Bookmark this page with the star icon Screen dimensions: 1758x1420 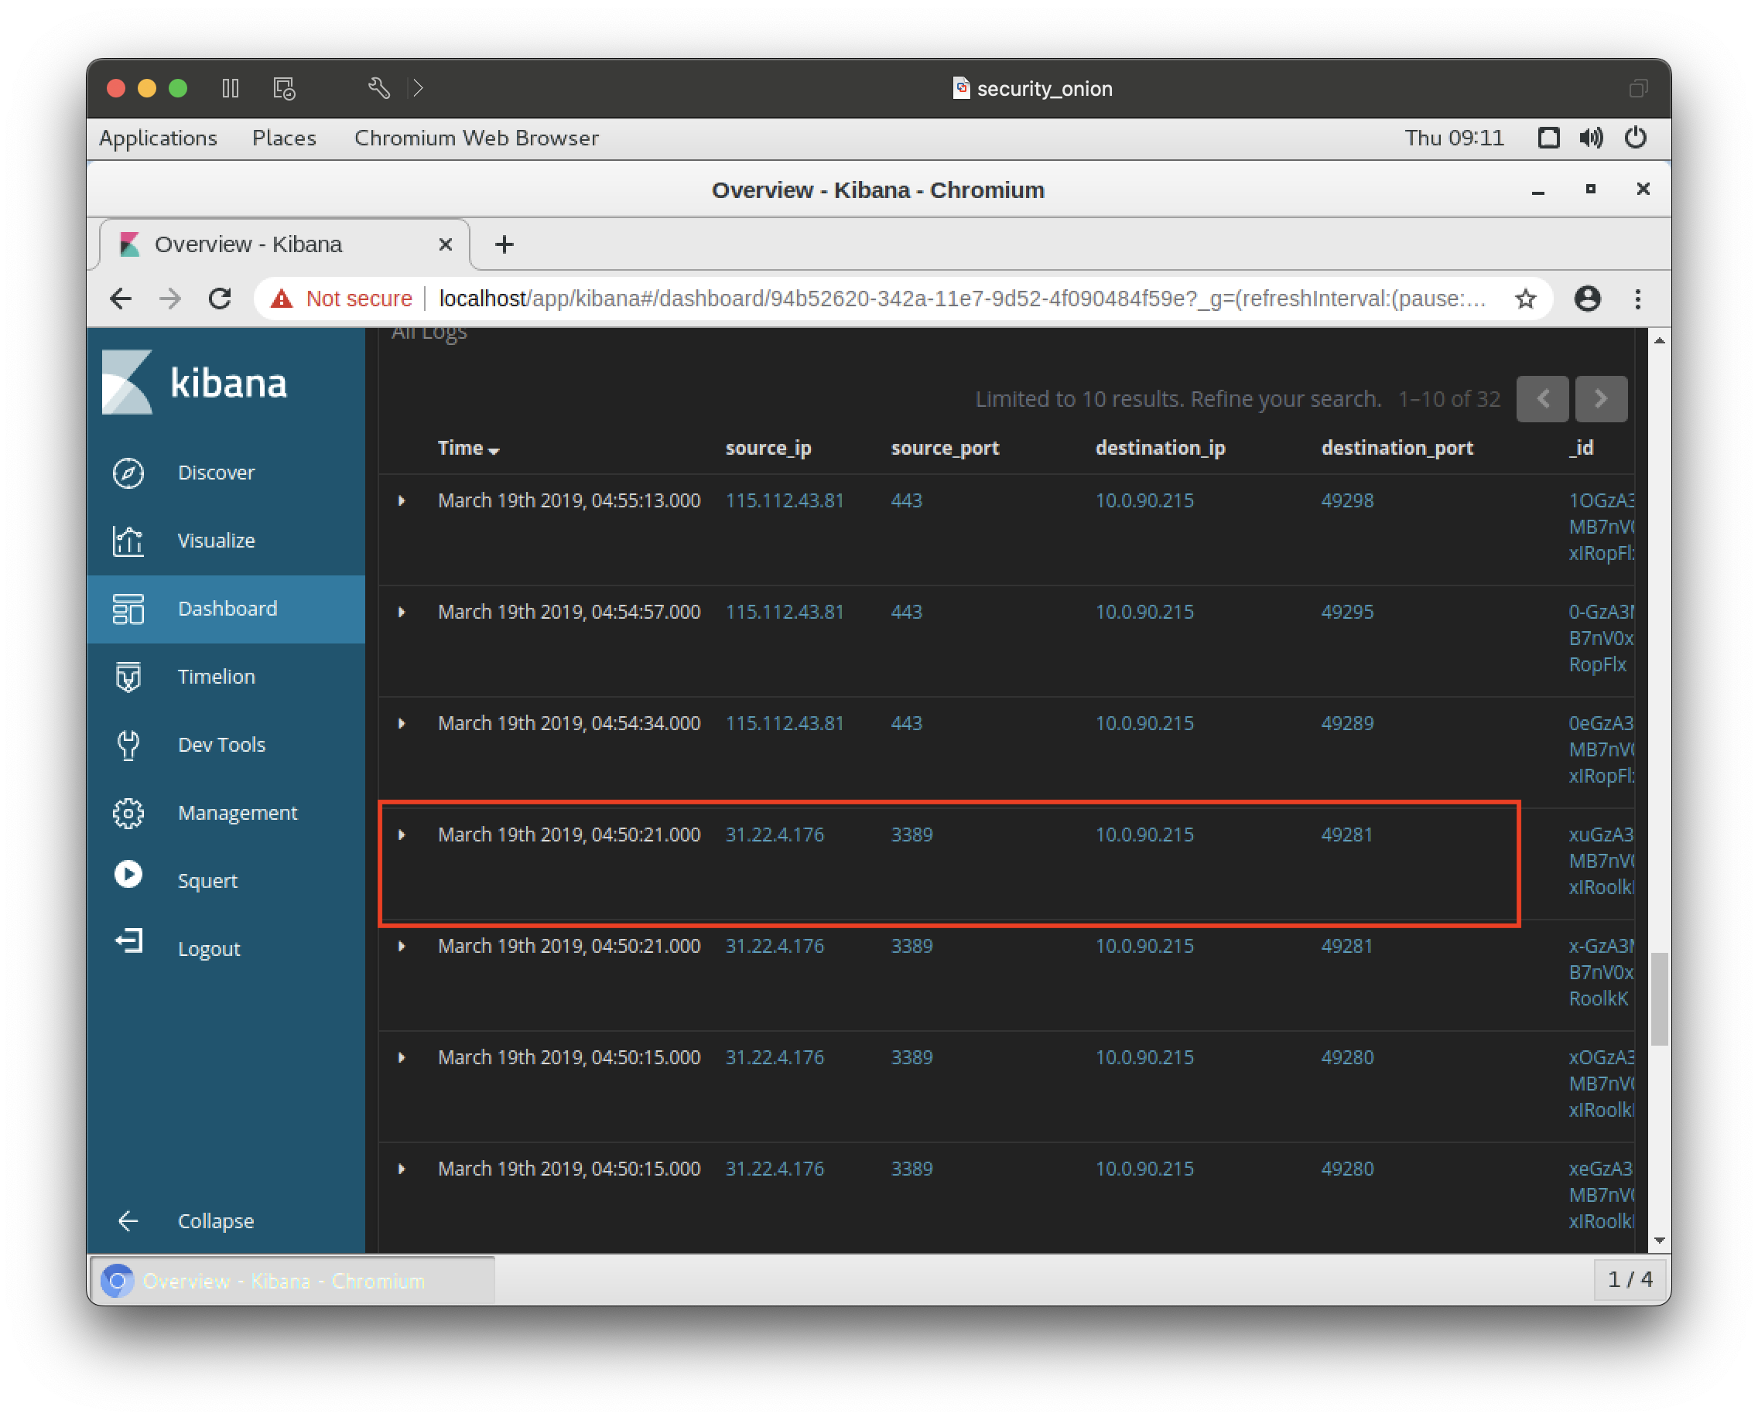coord(1526,299)
